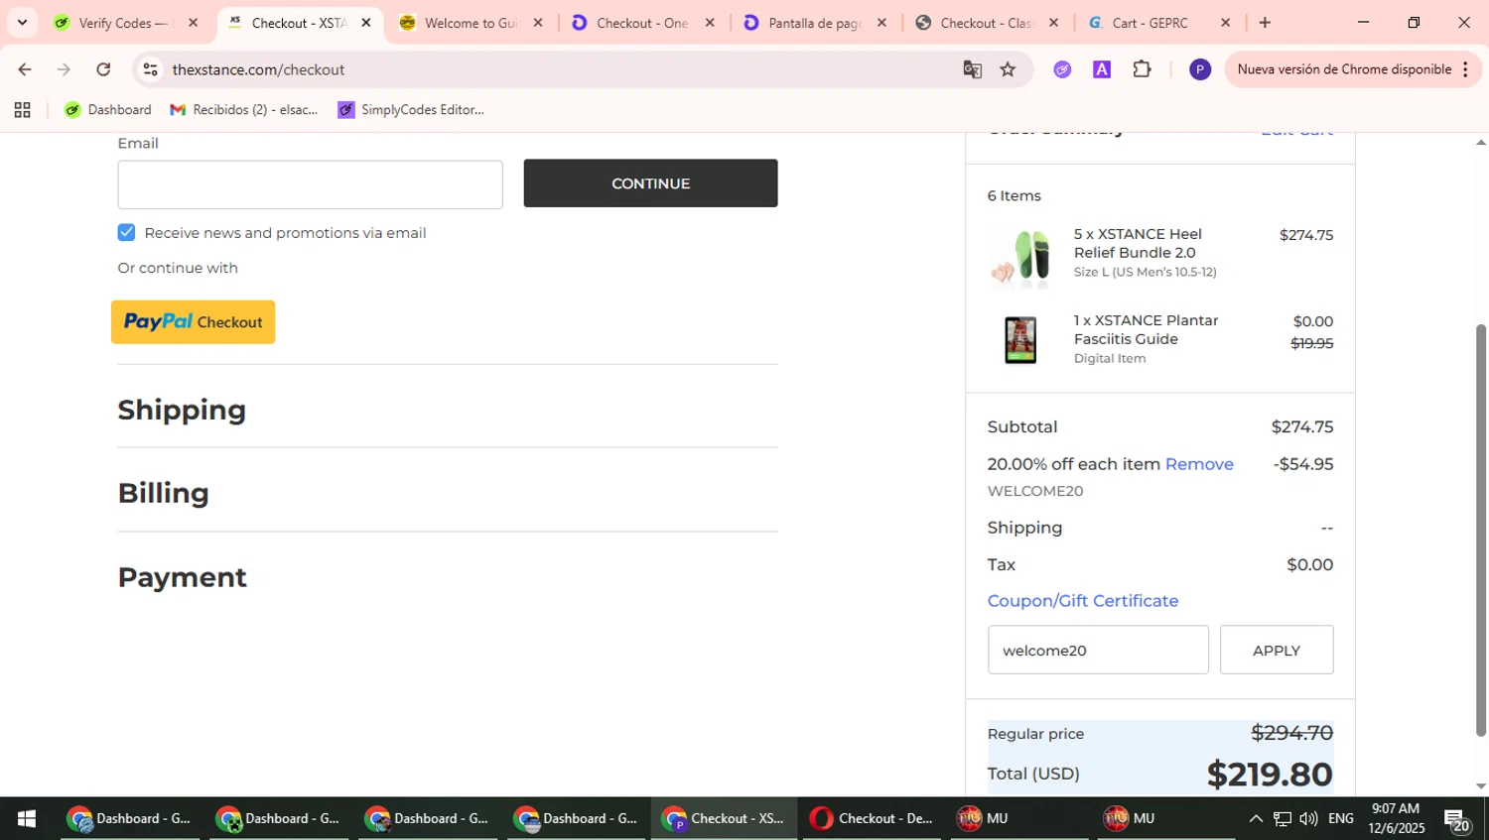Bookmark this page with the star icon
1489x840 pixels.
1008,69
